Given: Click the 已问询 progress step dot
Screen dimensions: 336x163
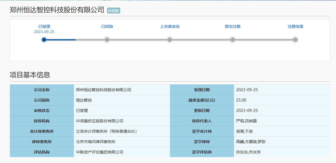Looking at the screenshot, I should click(107, 40).
